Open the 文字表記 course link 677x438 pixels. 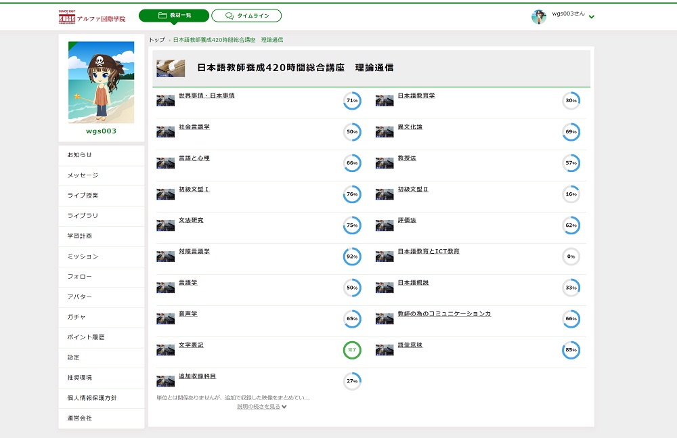191,345
